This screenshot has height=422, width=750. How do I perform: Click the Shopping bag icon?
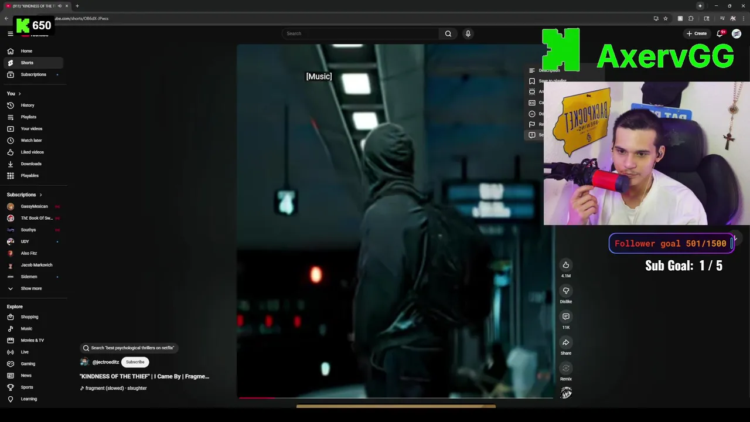pyautogui.click(x=11, y=317)
